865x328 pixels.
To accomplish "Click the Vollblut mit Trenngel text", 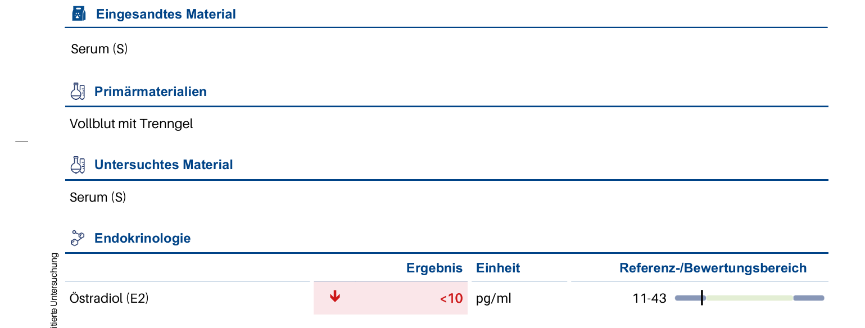I will click(131, 124).
